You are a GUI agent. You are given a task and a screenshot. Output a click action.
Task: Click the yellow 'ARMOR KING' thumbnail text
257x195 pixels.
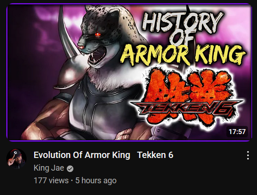pyautogui.click(x=183, y=54)
